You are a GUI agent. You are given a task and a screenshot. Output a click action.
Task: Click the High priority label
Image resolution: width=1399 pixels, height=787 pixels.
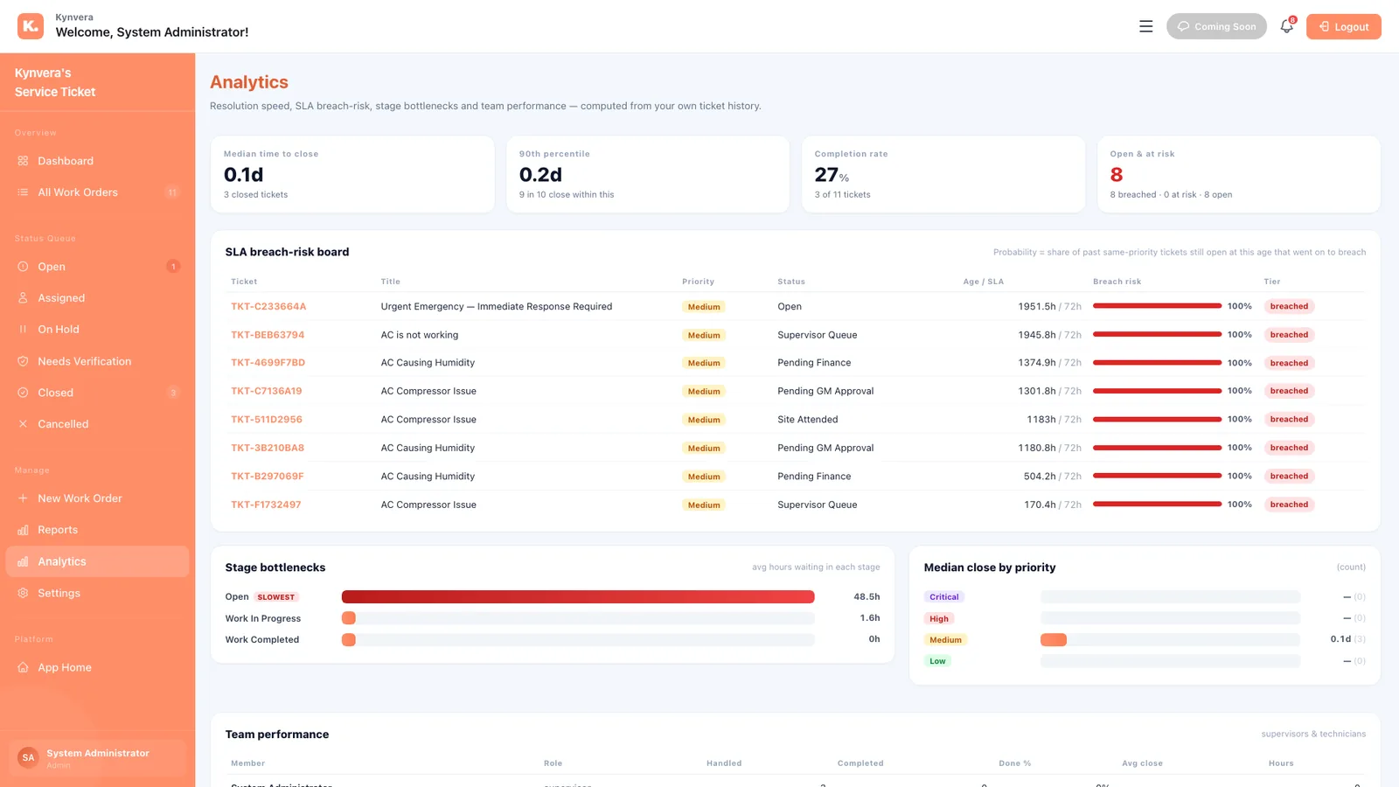coord(939,618)
